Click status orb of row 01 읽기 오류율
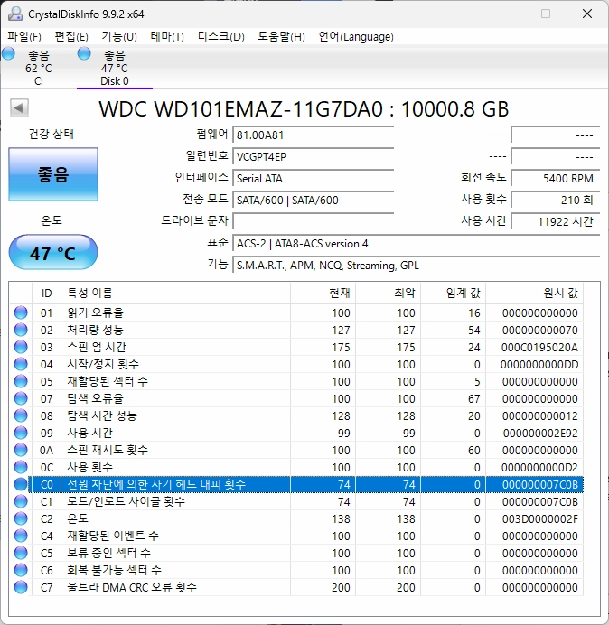This screenshot has height=625, width=609. pos(21,312)
